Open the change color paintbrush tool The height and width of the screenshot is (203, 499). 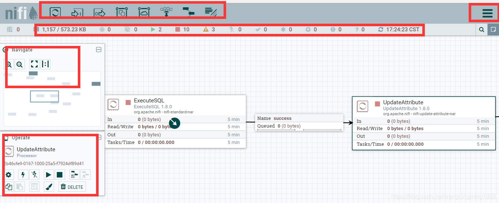point(49,187)
